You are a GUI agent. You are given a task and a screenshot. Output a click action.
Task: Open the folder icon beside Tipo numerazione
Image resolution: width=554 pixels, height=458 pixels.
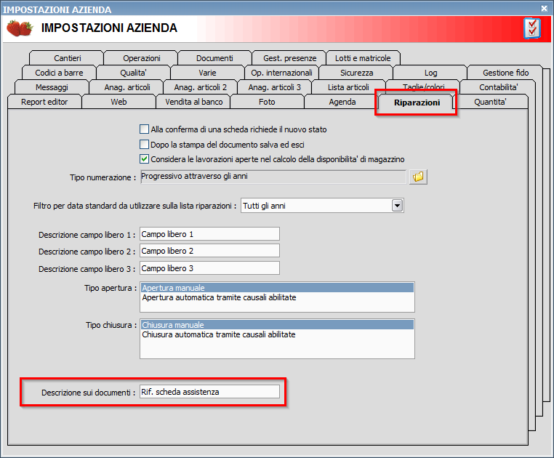(418, 177)
